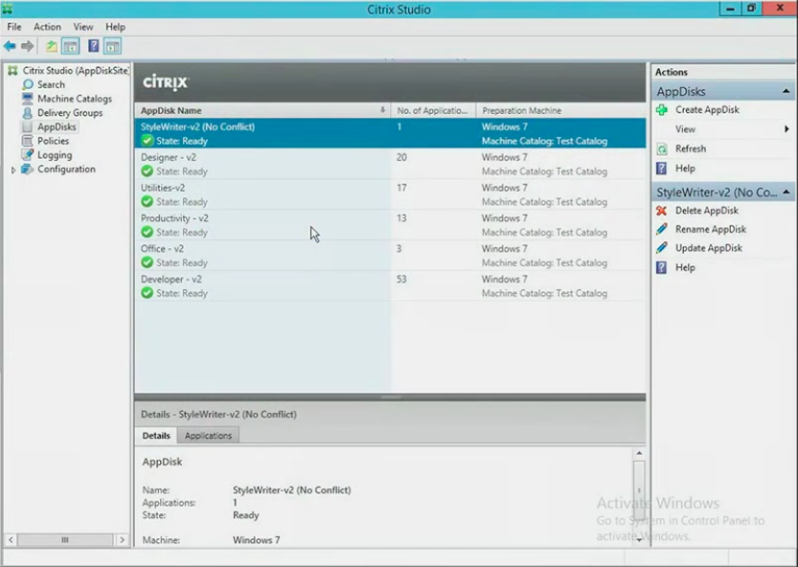Viewport: 798px width, 567px height.
Task: Toggle the console tree pane icon
Action: [70, 46]
